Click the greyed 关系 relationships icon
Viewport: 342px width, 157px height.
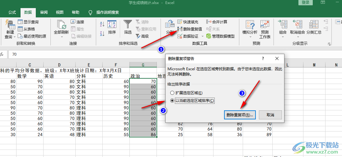tap(209, 29)
